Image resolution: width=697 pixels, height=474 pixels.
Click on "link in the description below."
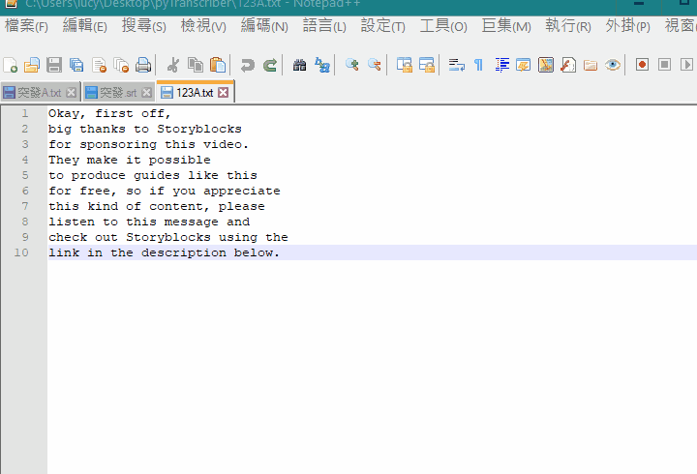coord(164,252)
